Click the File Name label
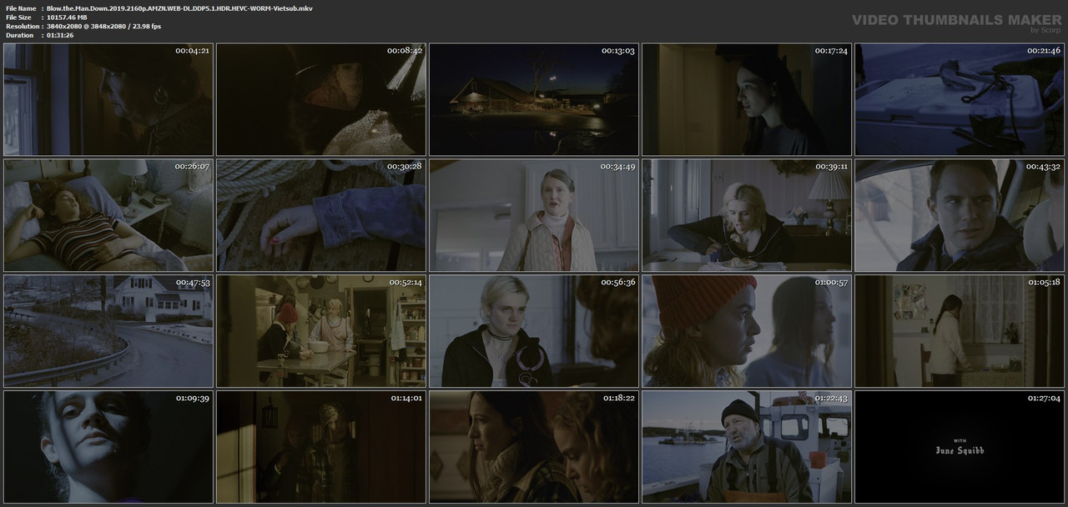Viewport: 1068px width, 507px height. click(x=20, y=8)
